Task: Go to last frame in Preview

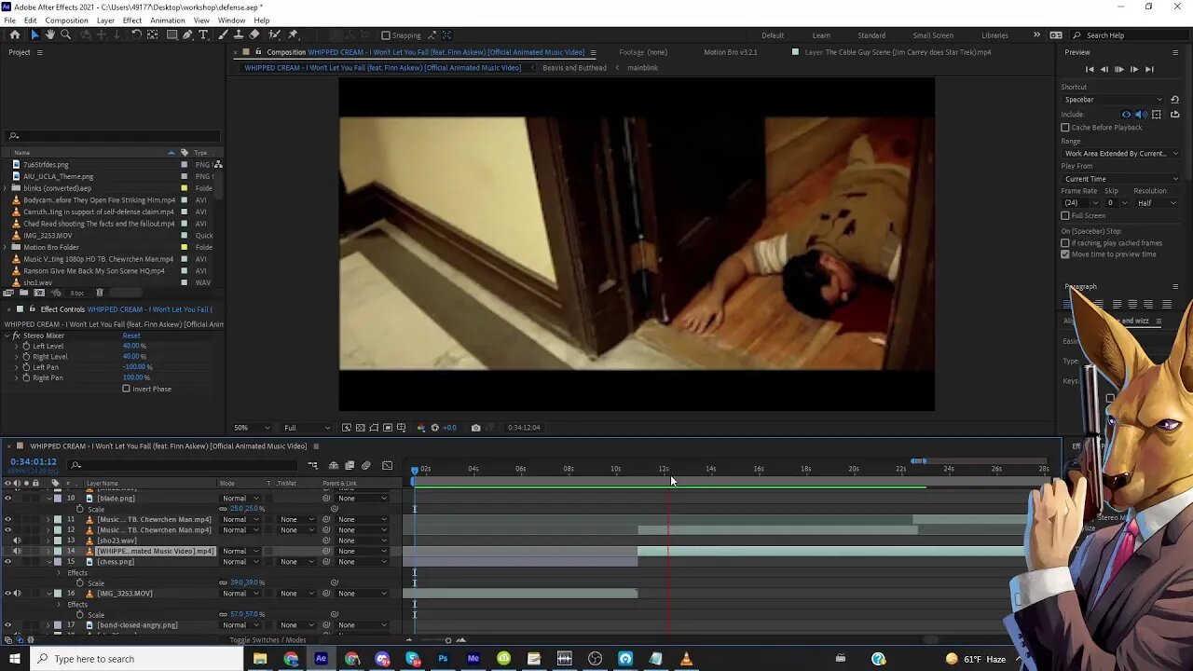Action: [1149, 69]
